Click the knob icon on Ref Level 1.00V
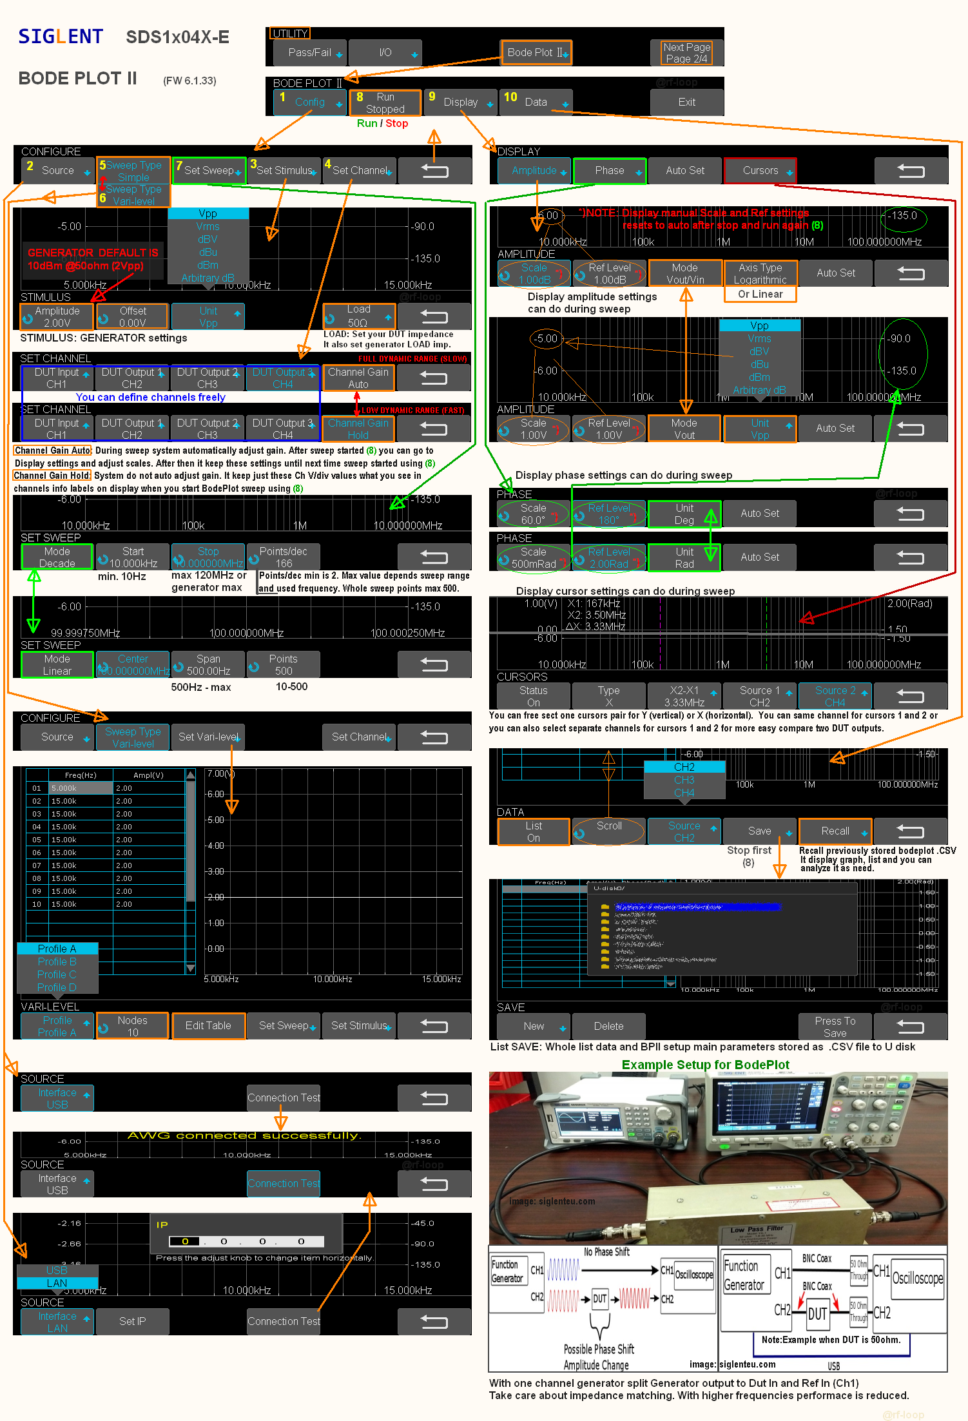The image size is (968, 1421). [x=579, y=431]
